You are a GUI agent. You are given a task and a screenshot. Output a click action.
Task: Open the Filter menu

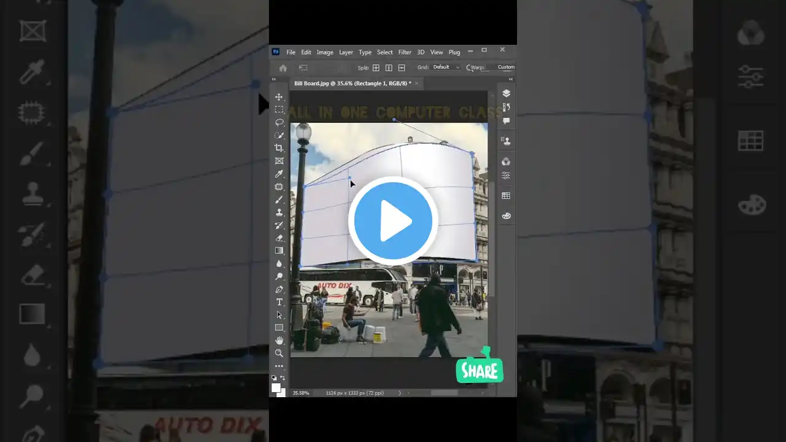pos(405,52)
